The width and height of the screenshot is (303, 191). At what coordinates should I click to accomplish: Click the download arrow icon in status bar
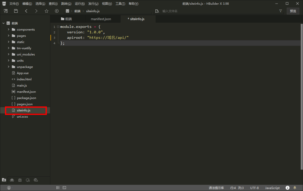pyautogui.click(x=288, y=188)
